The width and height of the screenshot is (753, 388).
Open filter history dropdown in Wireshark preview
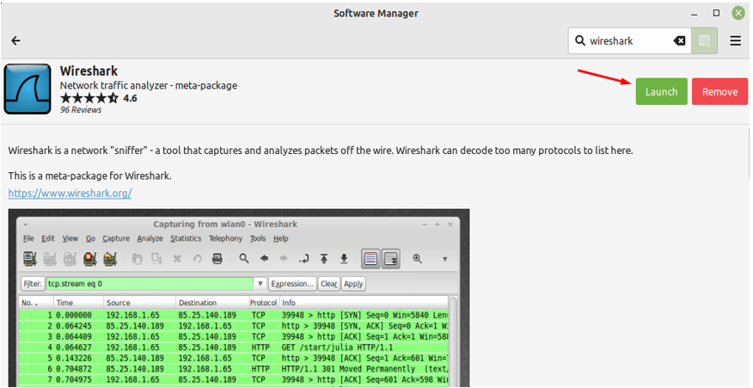260,284
